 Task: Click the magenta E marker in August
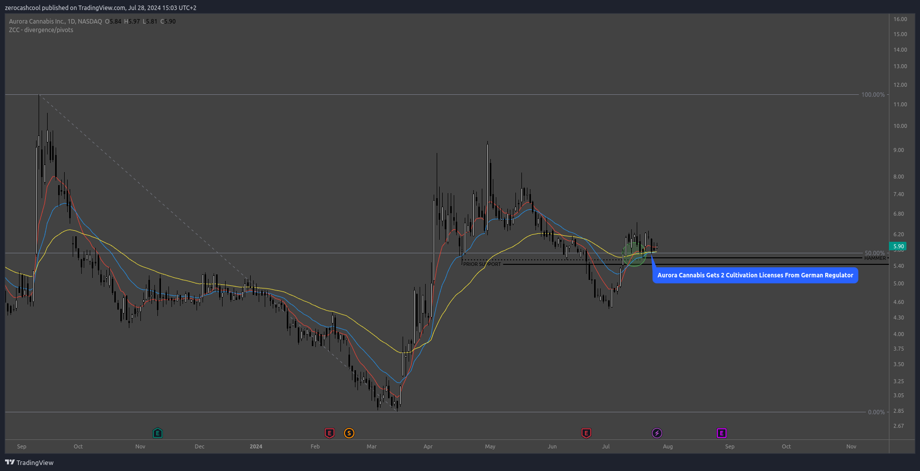click(x=721, y=433)
